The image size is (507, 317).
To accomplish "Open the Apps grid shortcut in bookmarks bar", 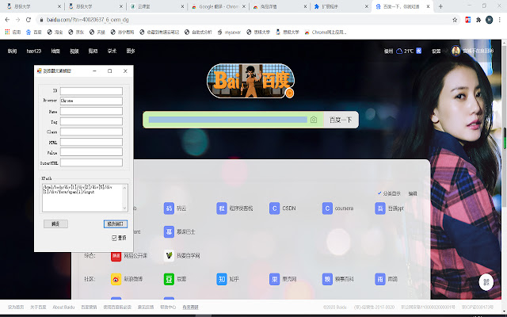I will tap(13, 32).
